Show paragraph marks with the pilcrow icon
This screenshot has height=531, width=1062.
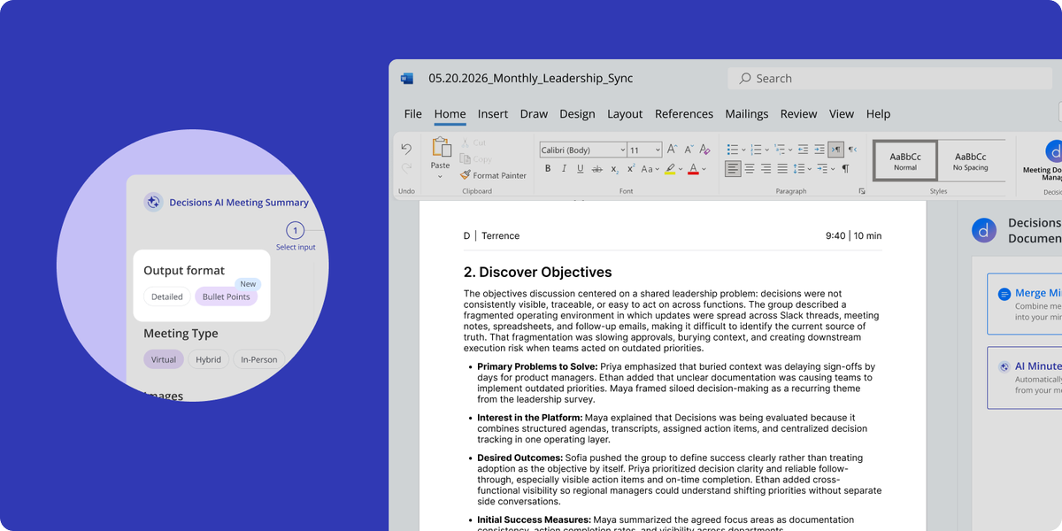[845, 168]
